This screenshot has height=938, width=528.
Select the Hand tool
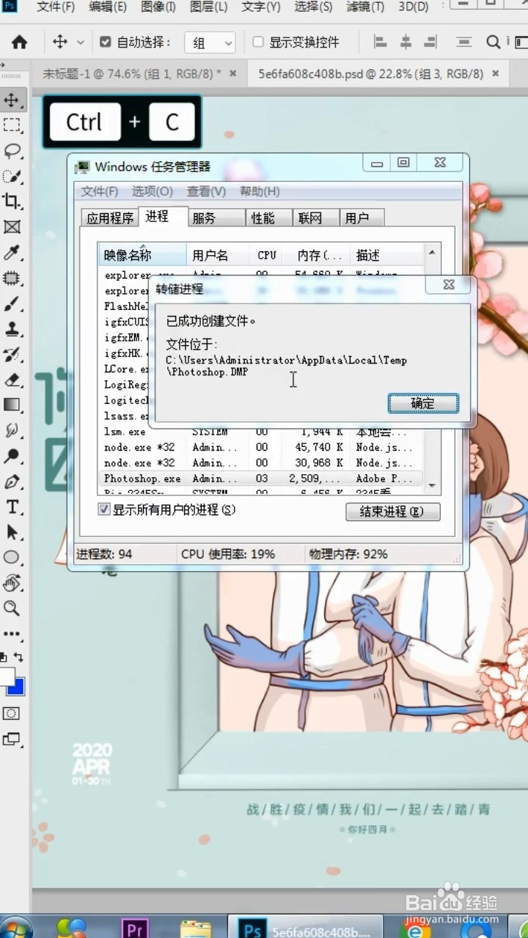pos(12,583)
